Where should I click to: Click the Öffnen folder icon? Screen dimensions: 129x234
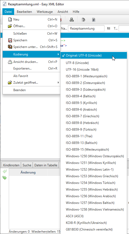(10, 26)
